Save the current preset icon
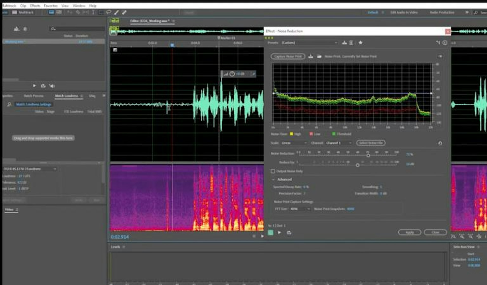Image resolution: width=487 pixels, height=285 pixels. pos(344,43)
